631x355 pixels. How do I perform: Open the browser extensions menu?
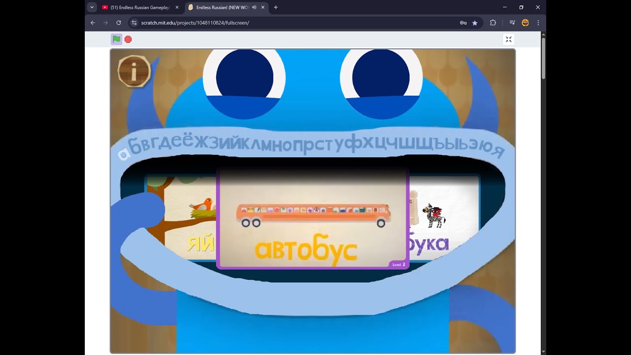click(x=493, y=23)
